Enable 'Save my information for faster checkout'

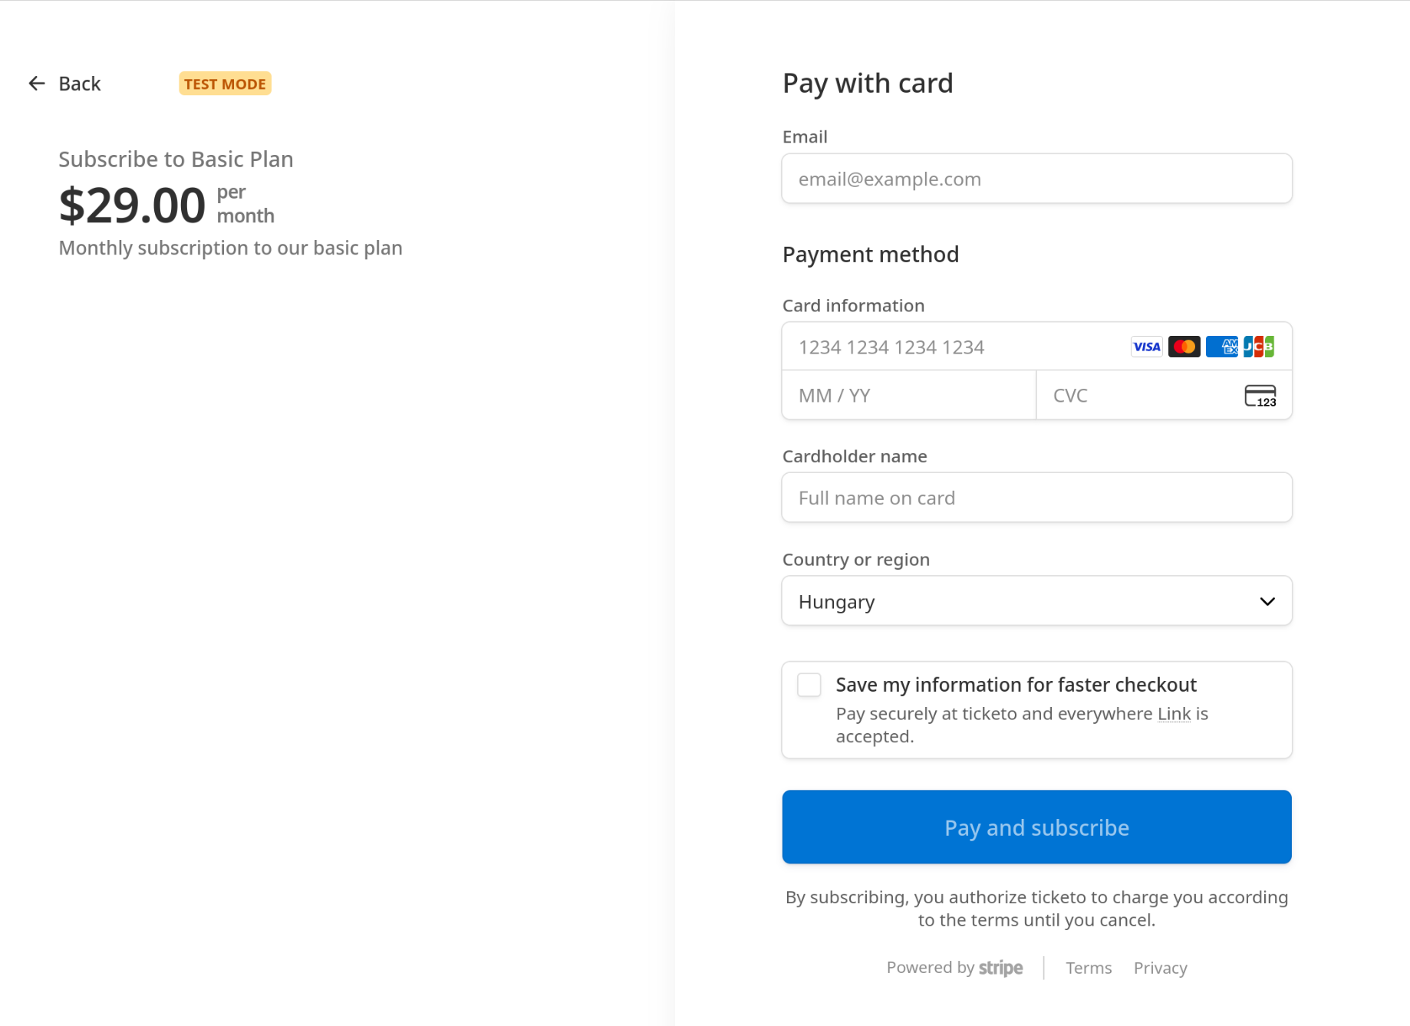[808, 685]
